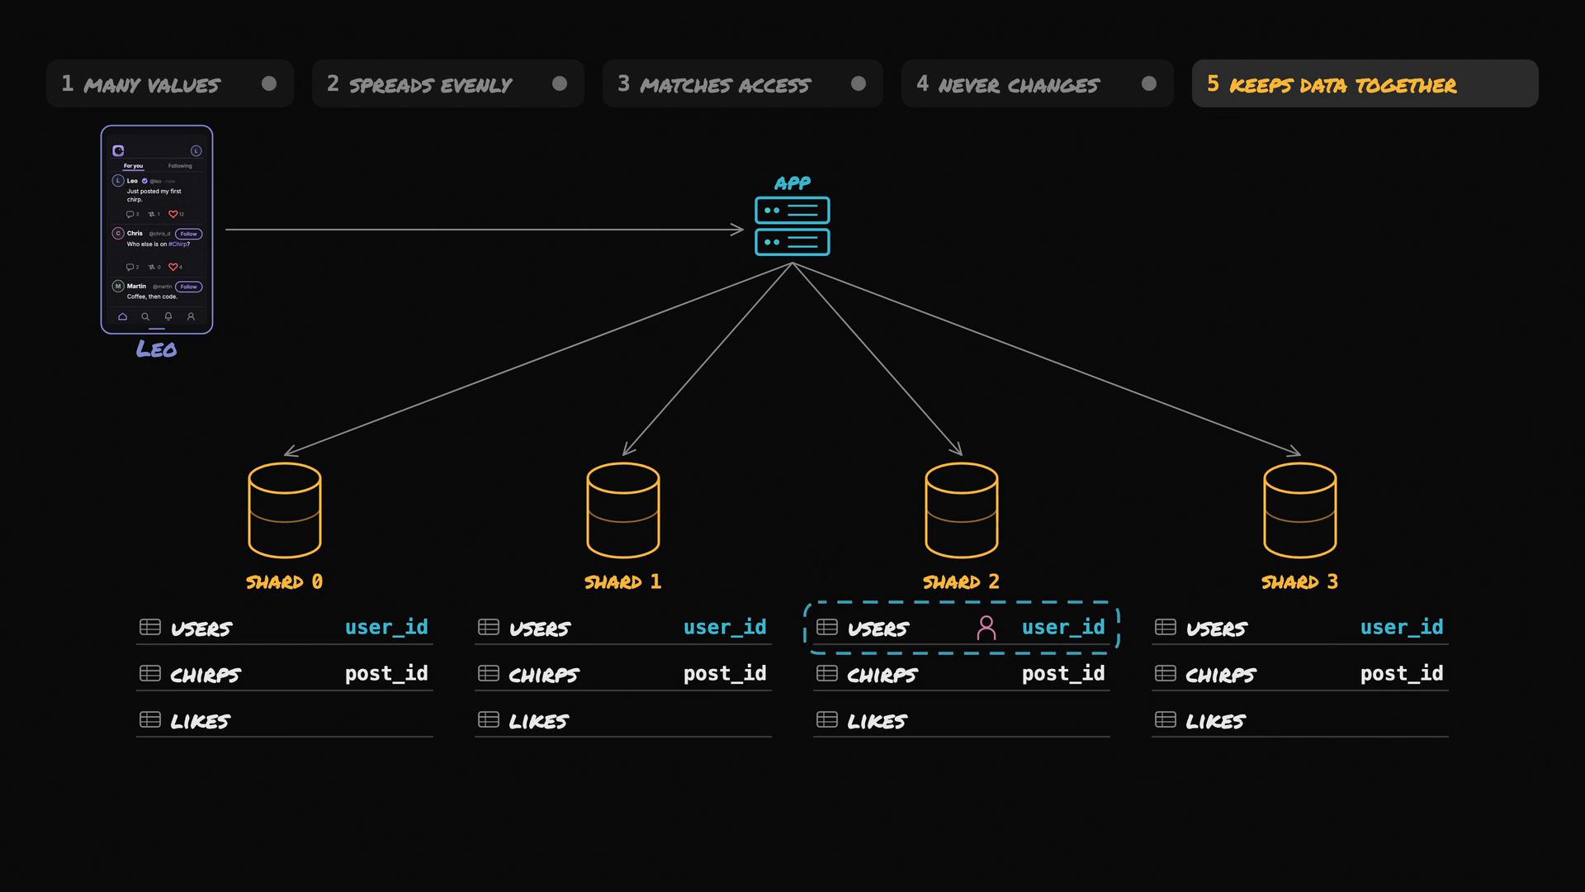Click the 'Likes' table name under Shard 3
This screenshot has width=1585, height=892.
click(1215, 721)
